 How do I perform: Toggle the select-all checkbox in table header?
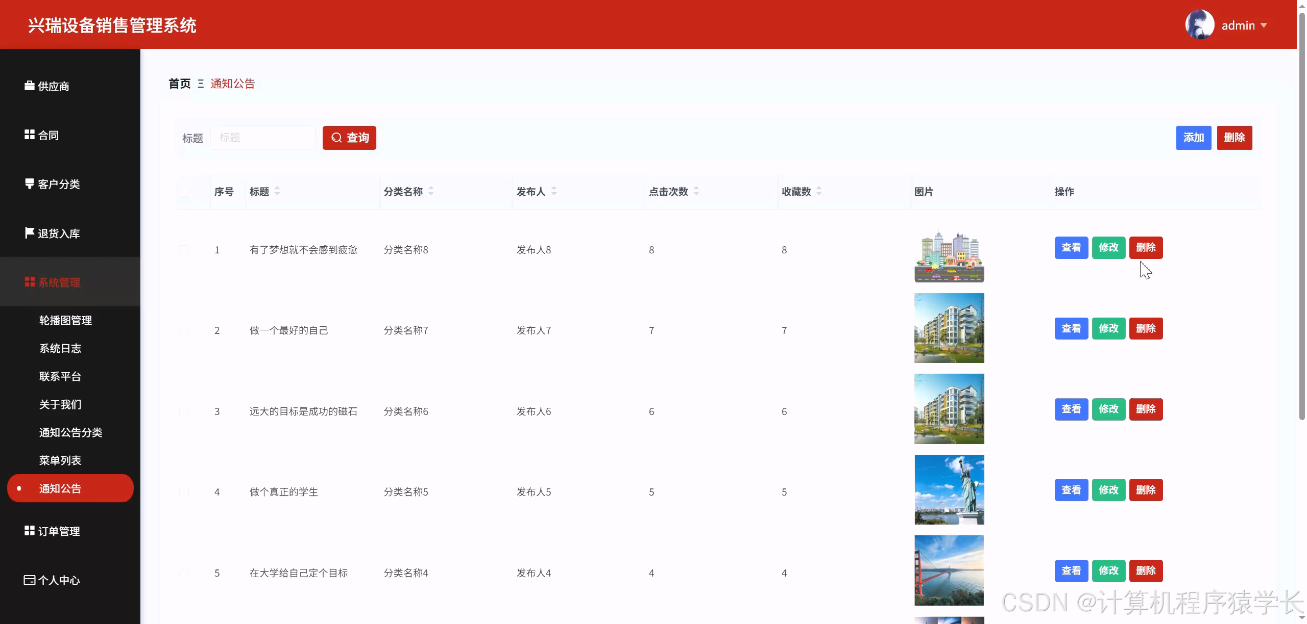pos(184,192)
